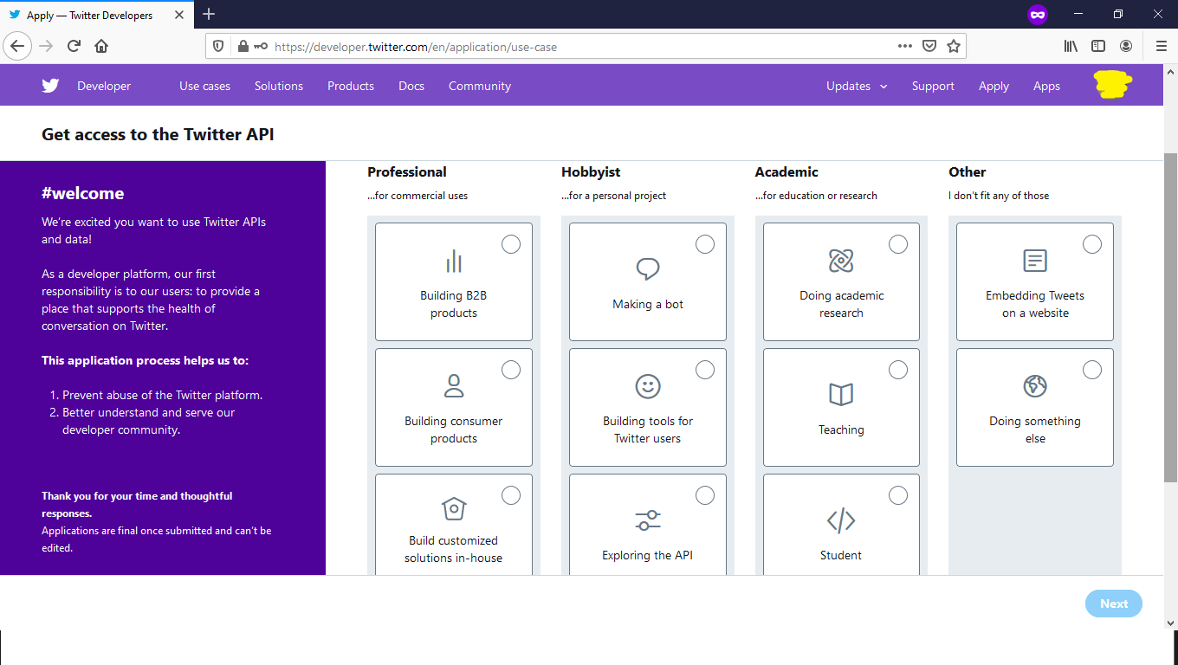Click the private browsing mask icon

pos(1038,15)
